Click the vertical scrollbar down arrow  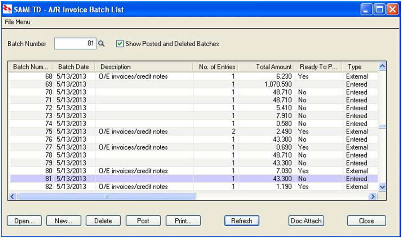click(x=382, y=187)
